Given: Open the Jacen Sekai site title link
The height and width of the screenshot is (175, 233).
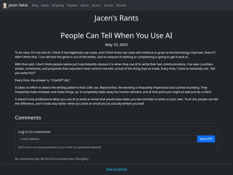Looking at the screenshot, I should click(x=18, y=5).
